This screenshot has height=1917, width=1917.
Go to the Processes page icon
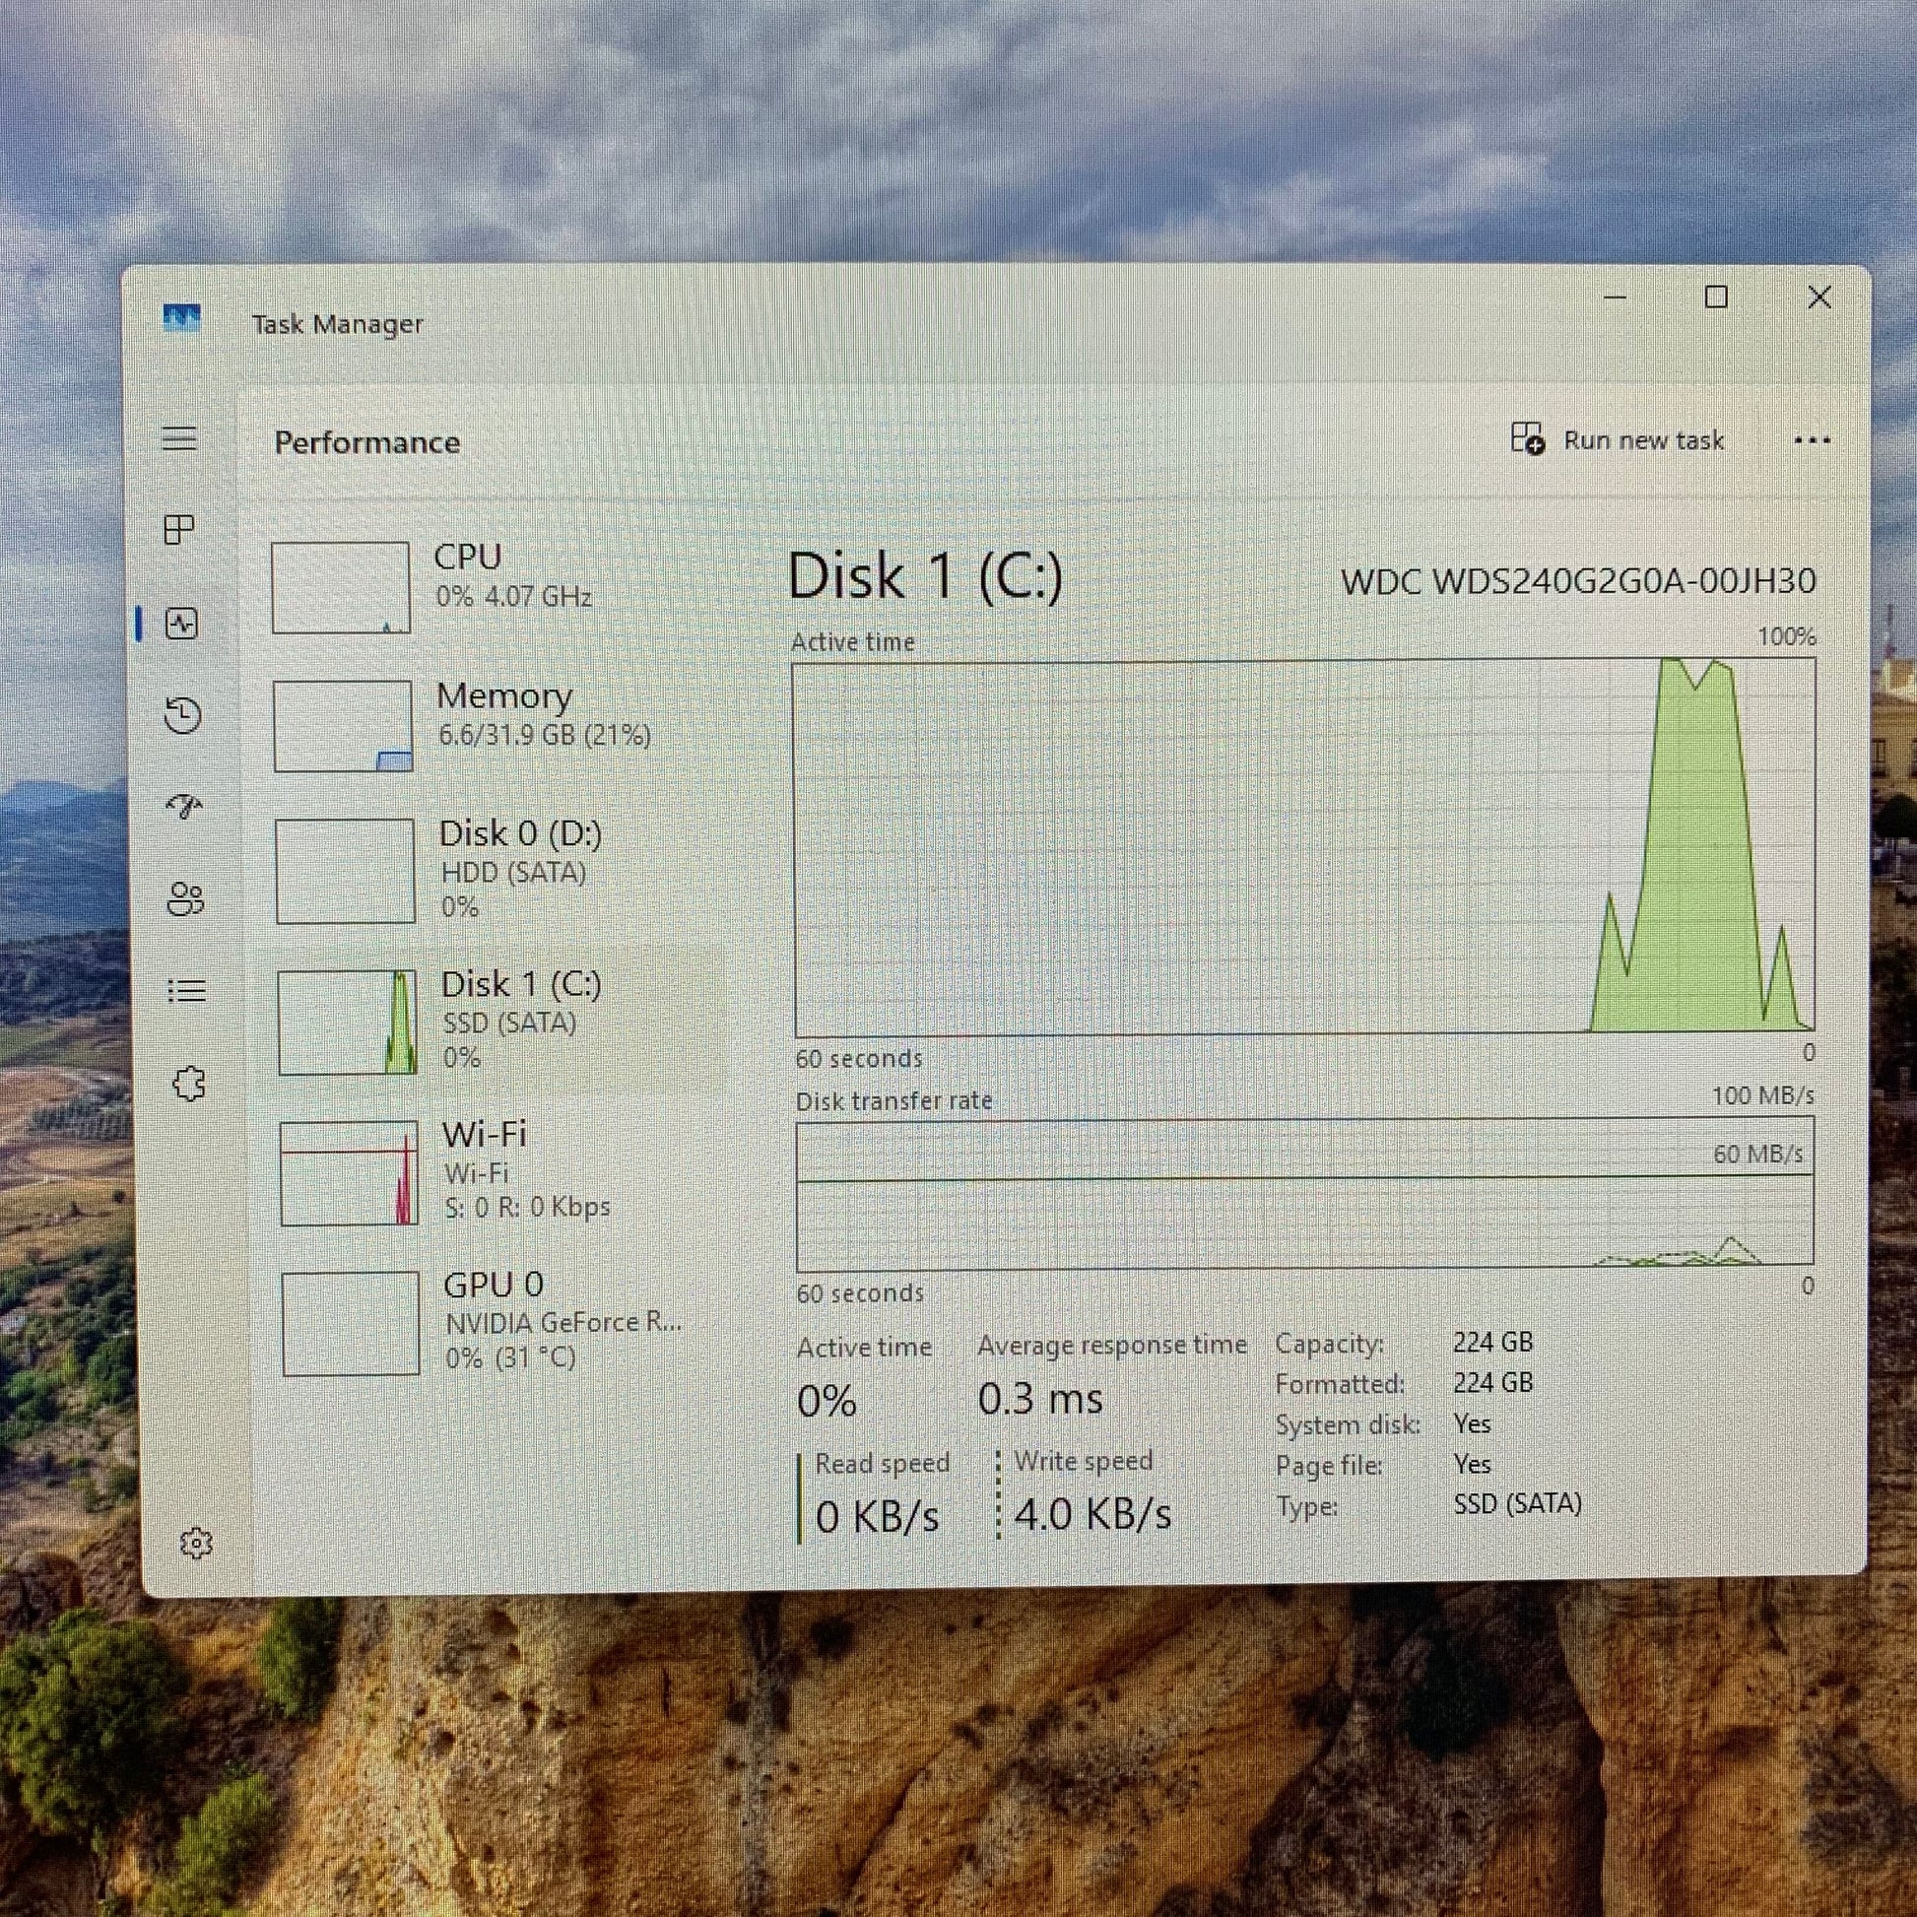click(179, 530)
